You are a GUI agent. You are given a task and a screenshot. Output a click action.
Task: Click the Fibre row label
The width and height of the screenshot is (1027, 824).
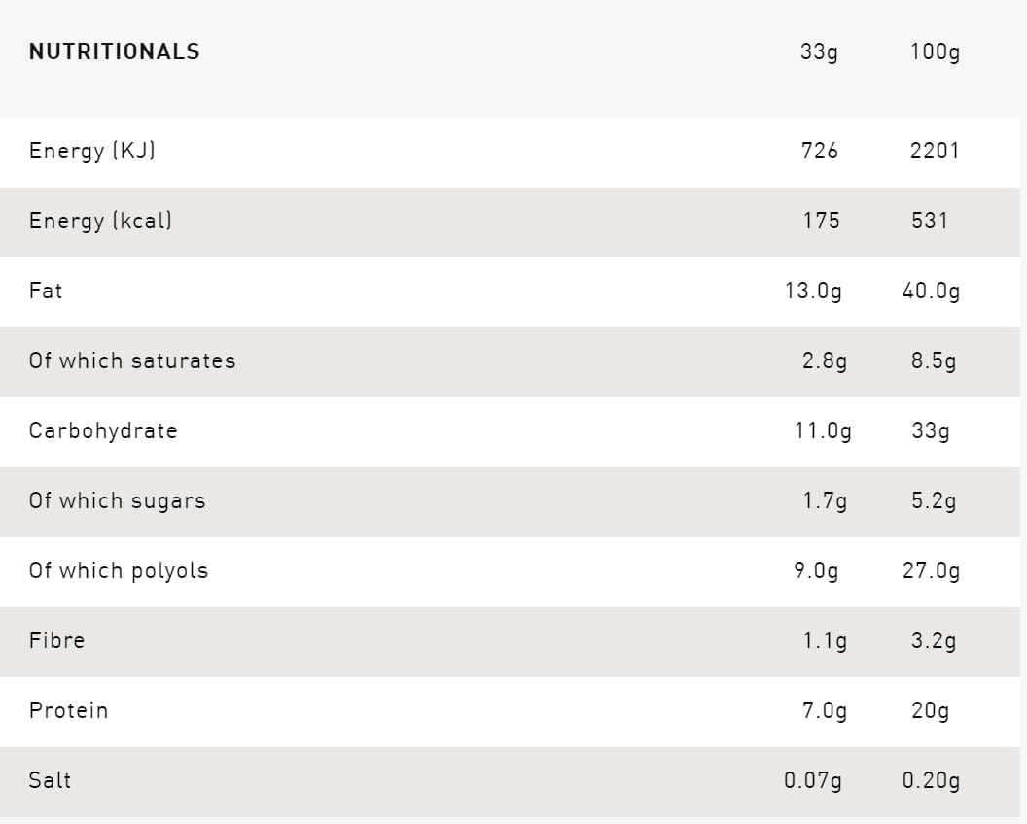coord(56,640)
